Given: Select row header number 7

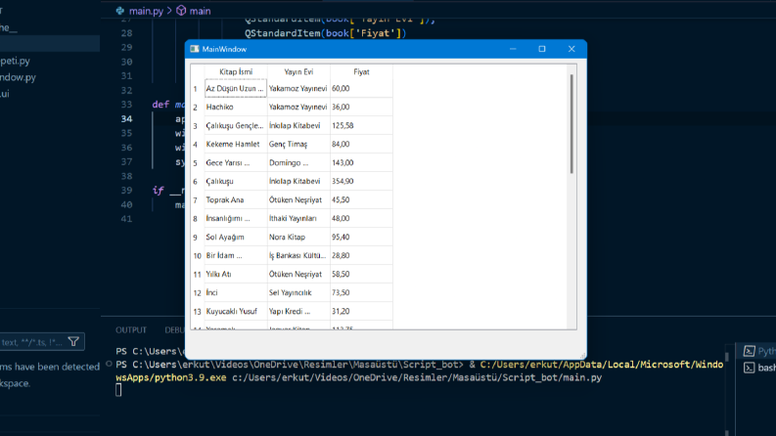Looking at the screenshot, I should point(197,200).
